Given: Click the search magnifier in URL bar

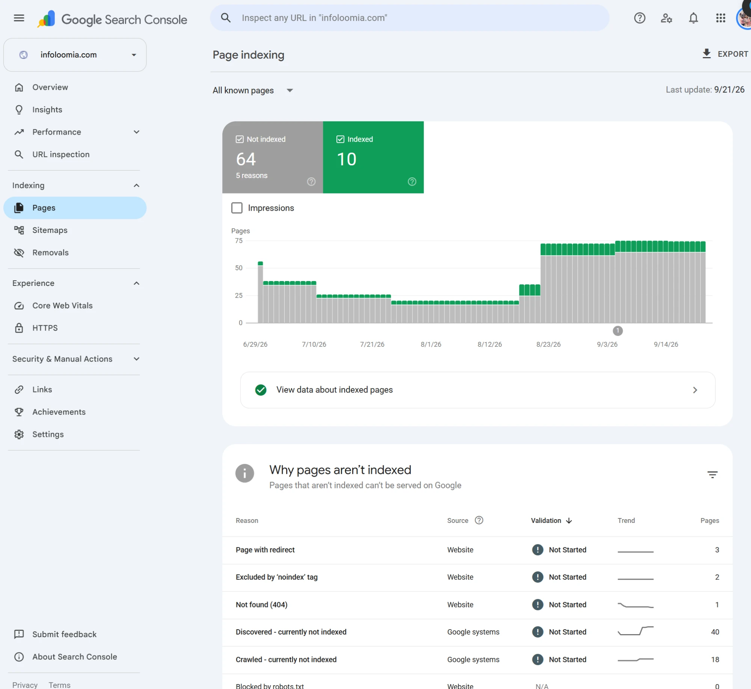Looking at the screenshot, I should (x=226, y=18).
